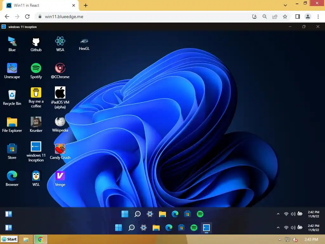The image size is (325, 244).
Task: Click the host Start button
Action: tap(9, 239)
